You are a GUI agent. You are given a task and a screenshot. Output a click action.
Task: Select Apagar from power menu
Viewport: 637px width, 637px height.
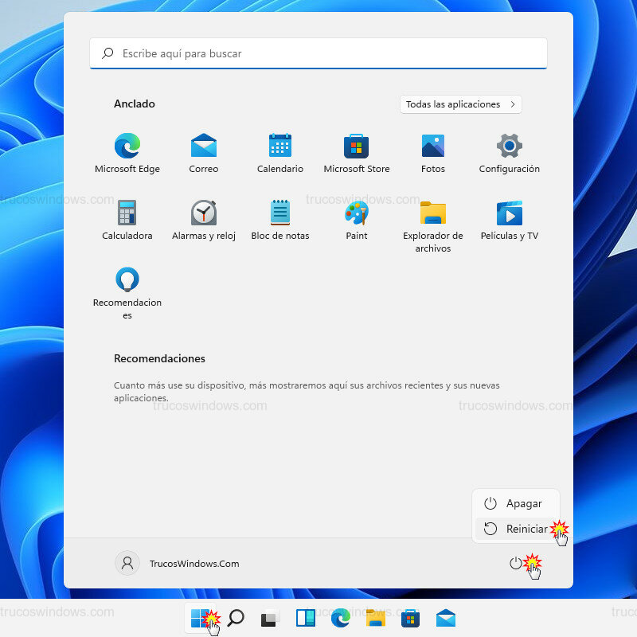coord(515,504)
